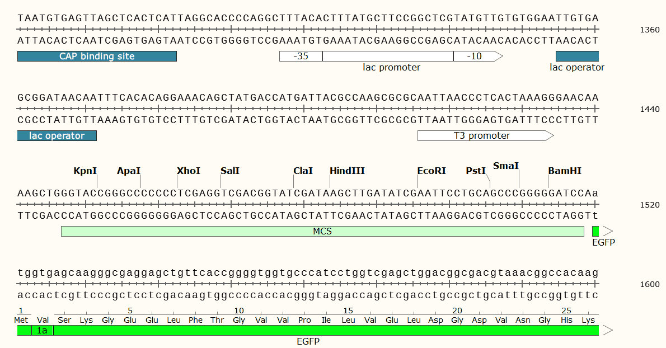Select the HindIII enzyme label

click(347, 171)
